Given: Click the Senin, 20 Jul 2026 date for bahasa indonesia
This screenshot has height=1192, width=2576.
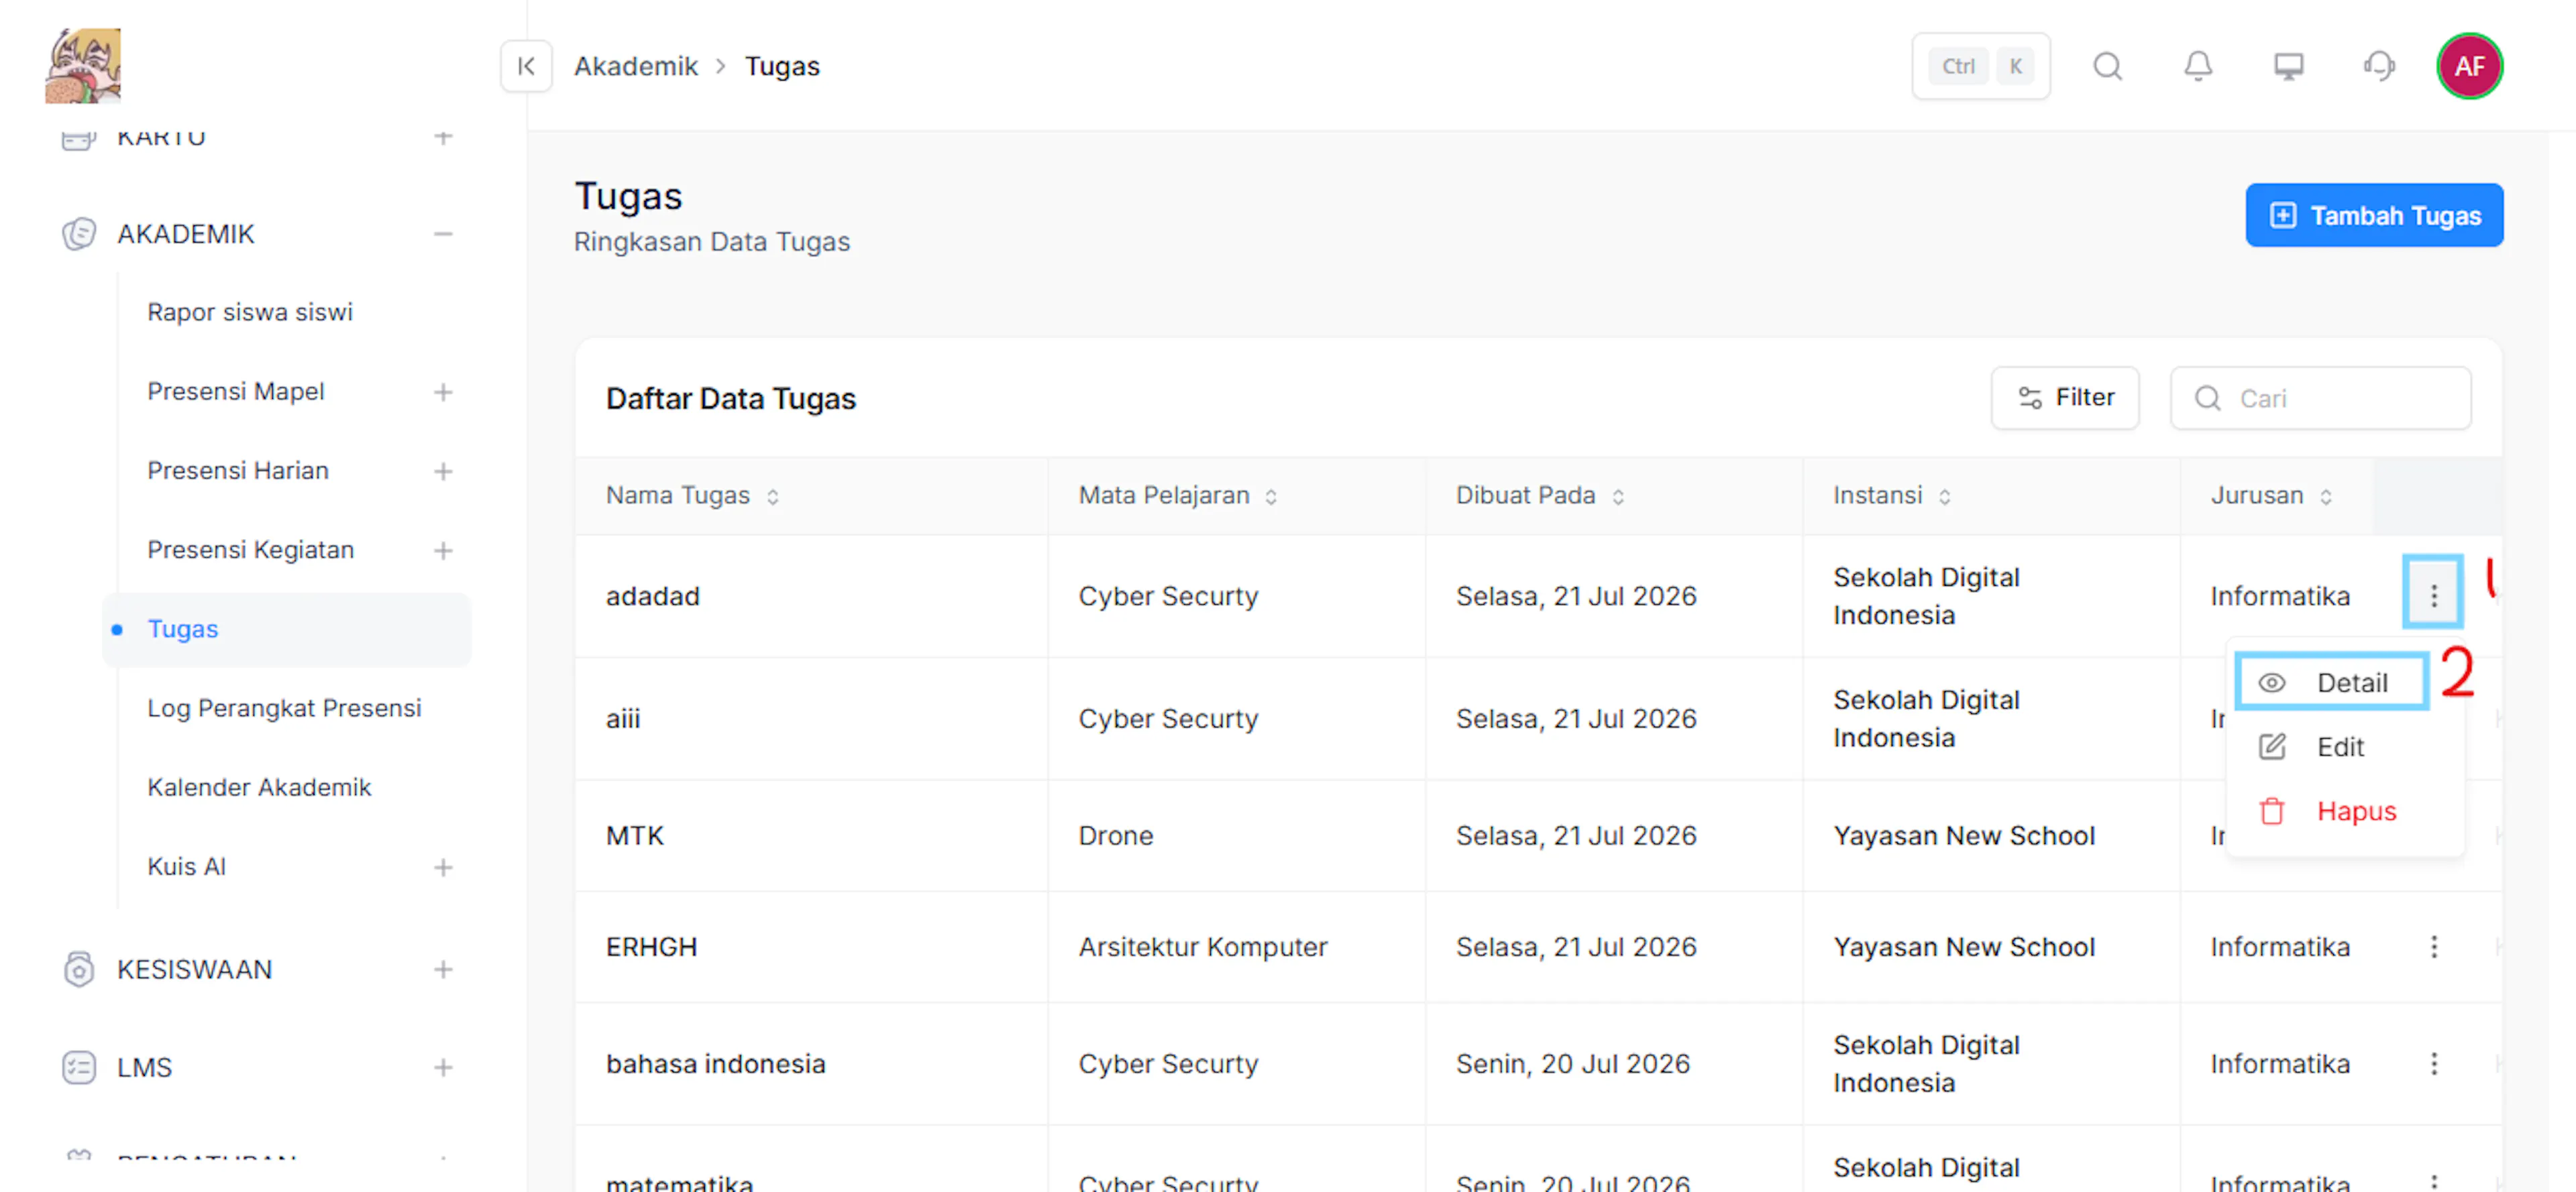Looking at the screenshot, I should [1572, 1063].
